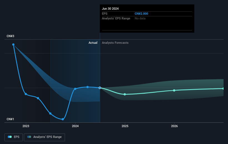This screenshot has width=228, height=144.
Task: Toggle the EPS legend series
Action: (x=14, y=137)
